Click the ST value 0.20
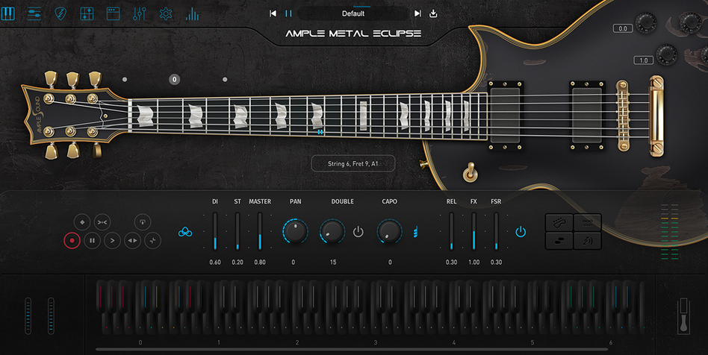The height and width of the screenshot is (355, 708). pyautogui.click(x=237, y=262)
